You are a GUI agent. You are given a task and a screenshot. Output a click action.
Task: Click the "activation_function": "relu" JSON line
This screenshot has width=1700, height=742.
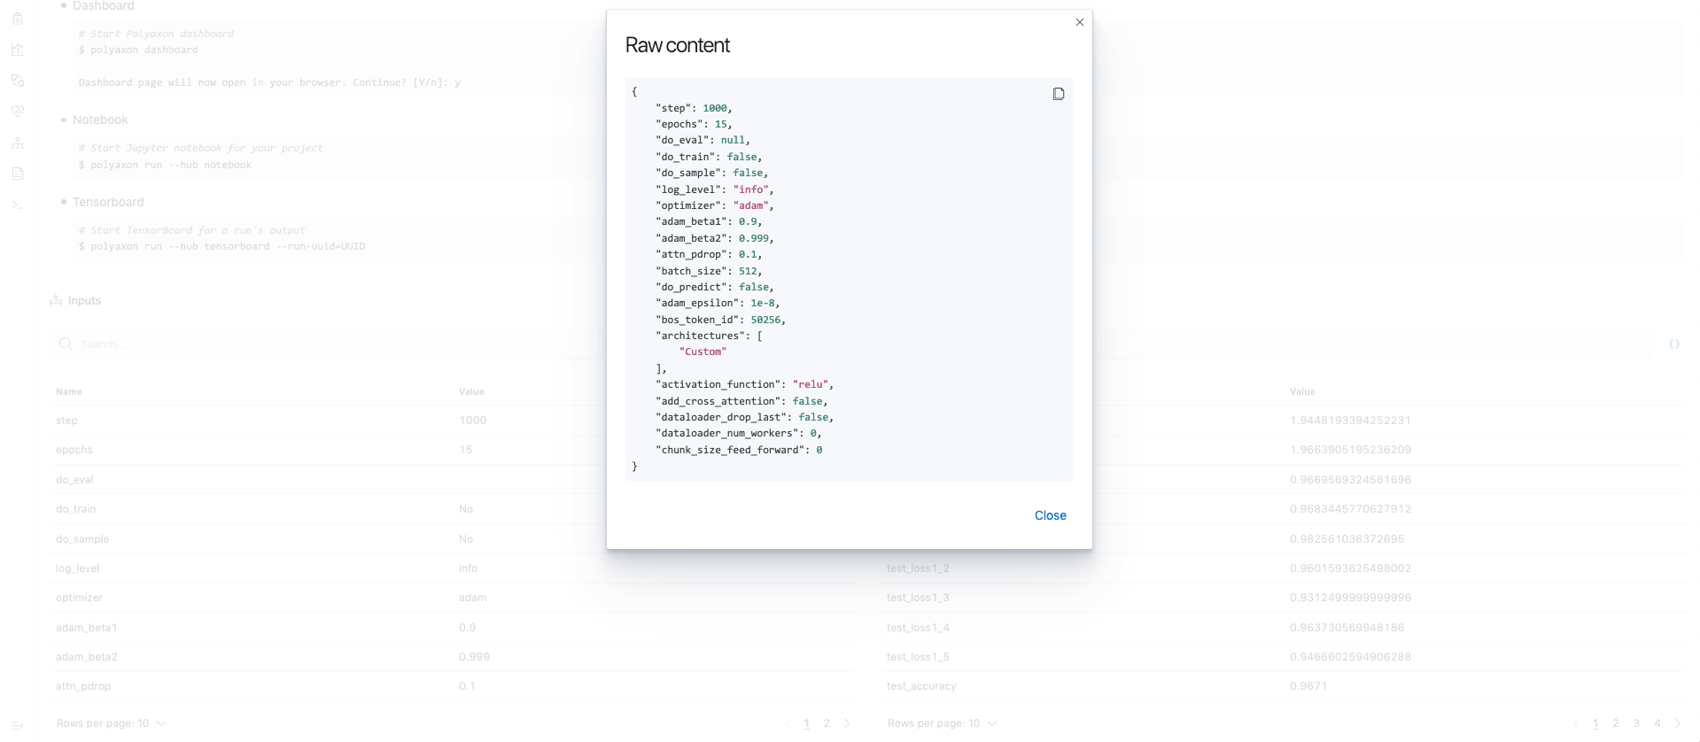[744, 384]
